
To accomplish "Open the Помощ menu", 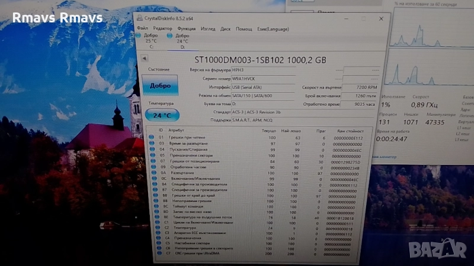I will pyautogui.click(x=244, y=28).
